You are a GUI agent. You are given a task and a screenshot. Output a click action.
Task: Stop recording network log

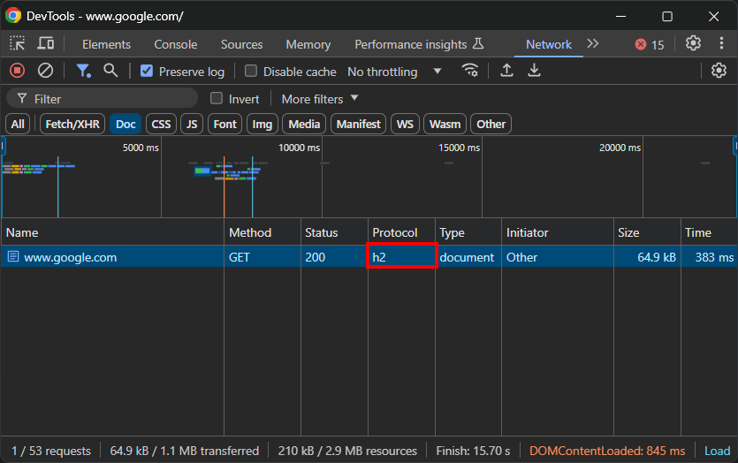(17, 71)
